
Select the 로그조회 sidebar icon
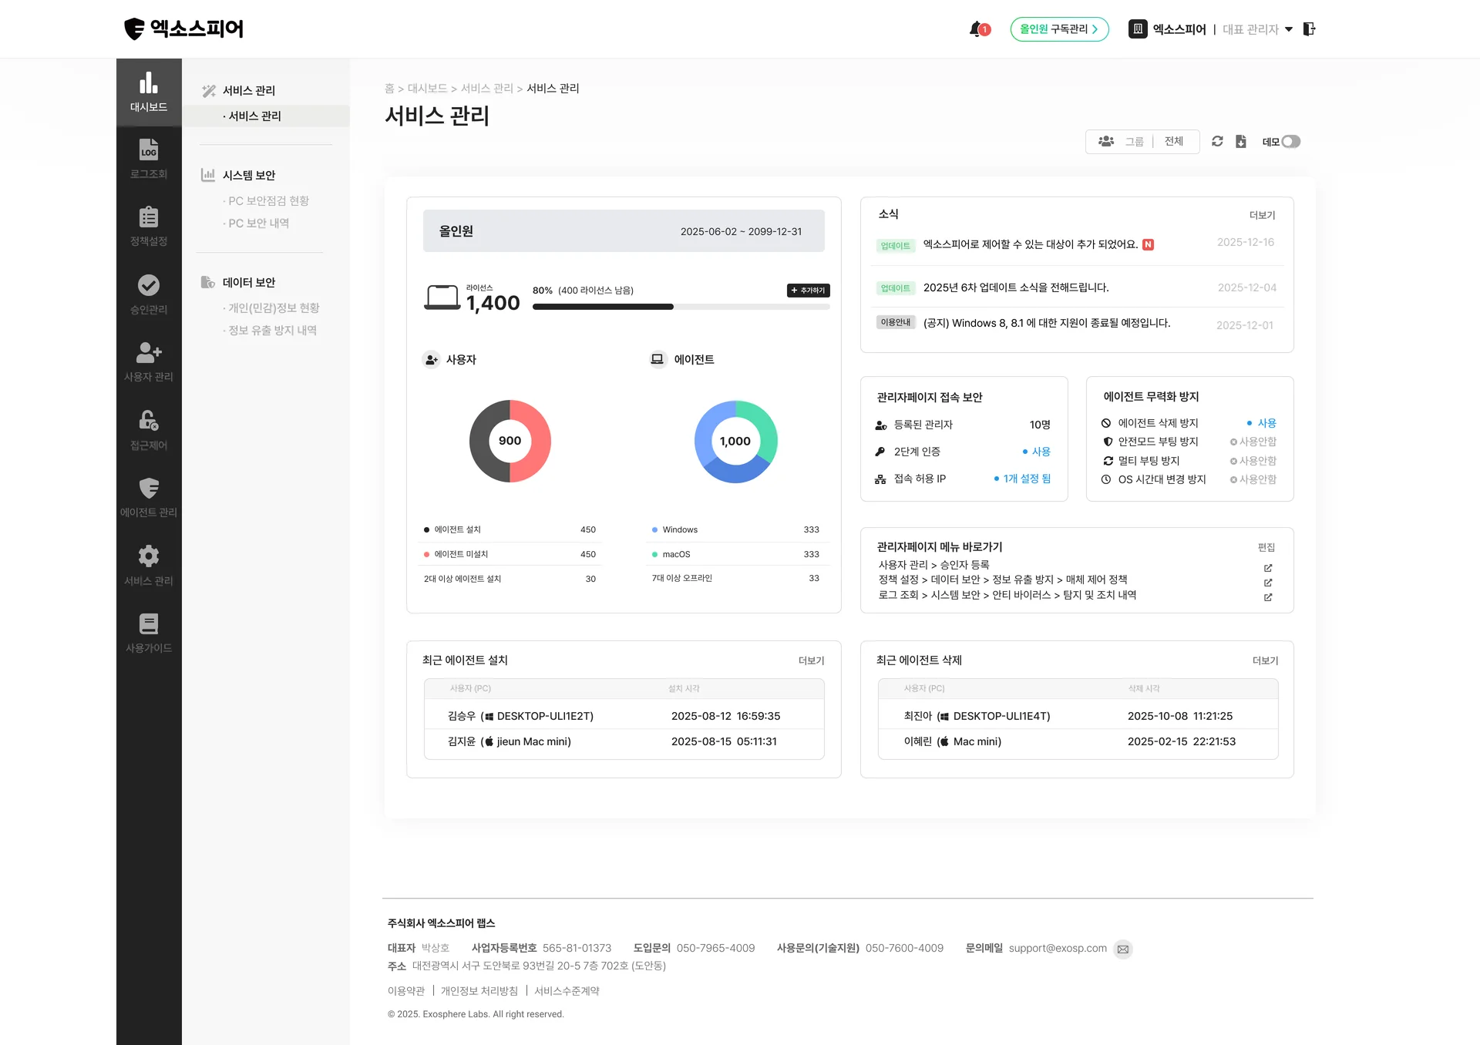point(148,158)
